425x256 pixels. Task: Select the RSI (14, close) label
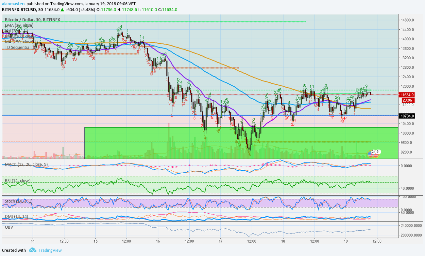coord(18,181)
